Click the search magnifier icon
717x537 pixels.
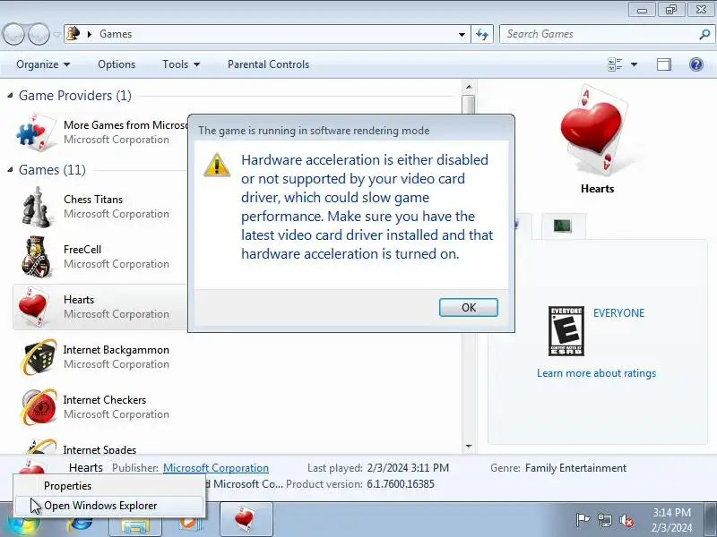coord(704,34)
